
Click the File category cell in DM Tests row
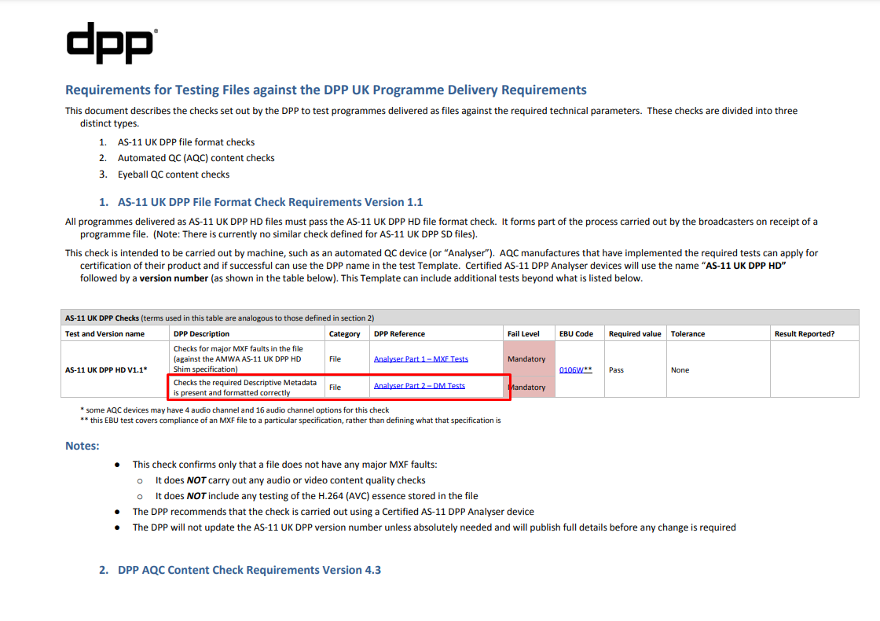coord(346,387)
